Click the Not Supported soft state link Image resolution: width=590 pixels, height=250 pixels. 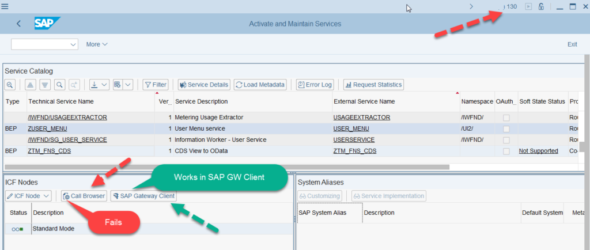(539, 151)
